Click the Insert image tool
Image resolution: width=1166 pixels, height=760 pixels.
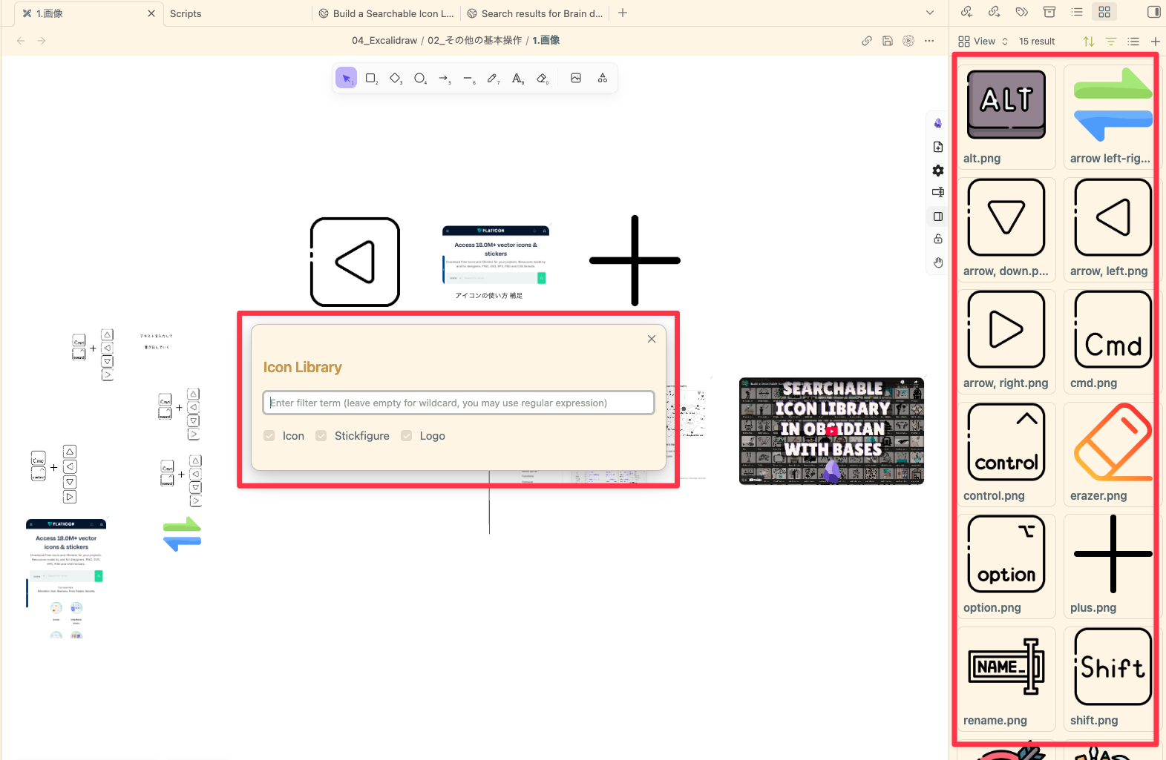point(576,78)
